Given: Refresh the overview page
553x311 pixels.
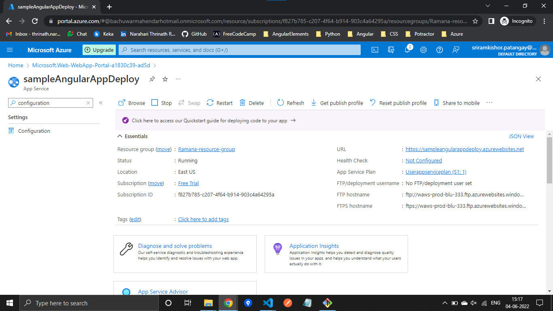Looking at the screenshot, I should [x=290, y=103].
